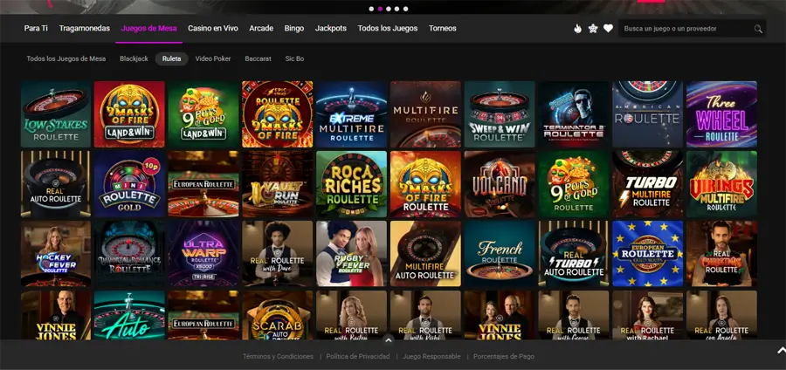Open 9 Masks of Fire Land&Win
Screen dimensions: 786x370
point(129,114)
